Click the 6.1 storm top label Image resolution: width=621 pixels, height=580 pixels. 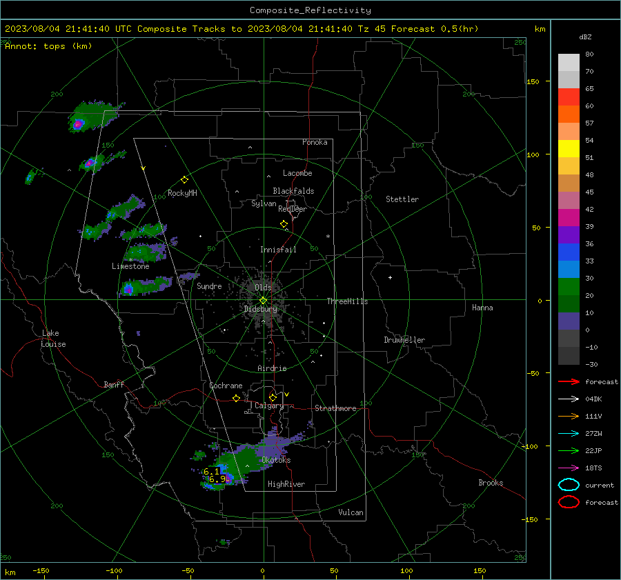(x=211, y=472)
